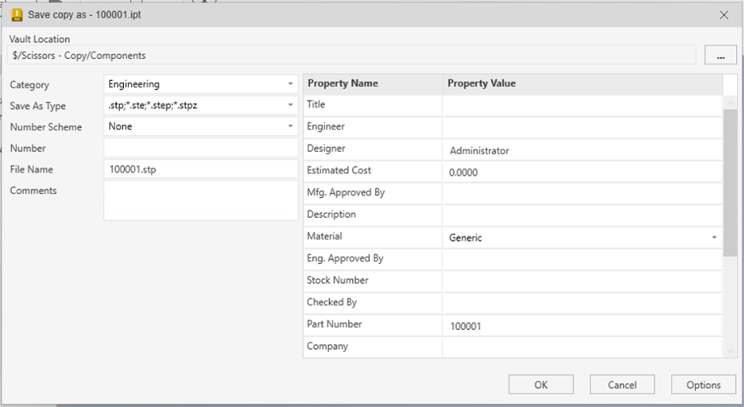
Task: Expand the Material property dropdown
Action: click(714, 238)
